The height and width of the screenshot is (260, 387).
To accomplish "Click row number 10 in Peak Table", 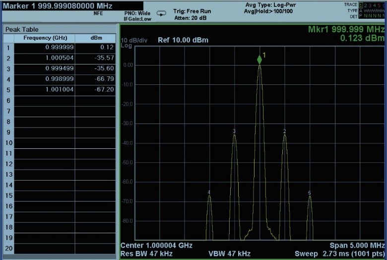I will (8, 143).
